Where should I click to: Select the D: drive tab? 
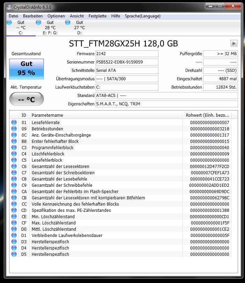80,28
